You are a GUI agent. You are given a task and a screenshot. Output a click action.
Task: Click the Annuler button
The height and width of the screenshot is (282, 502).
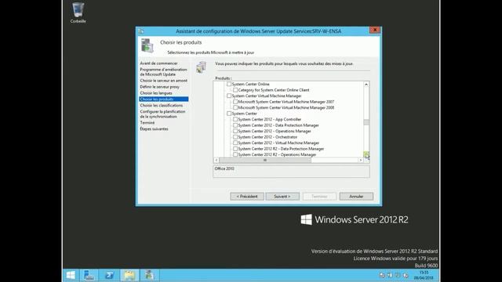tap(356, 197)
